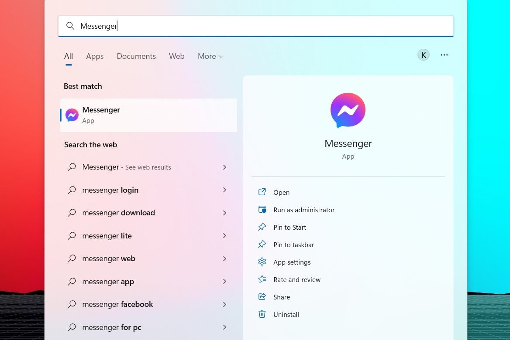510x340 pixels.
Task: Click the small Messenger icon in Best match
Action: point(72,115)
